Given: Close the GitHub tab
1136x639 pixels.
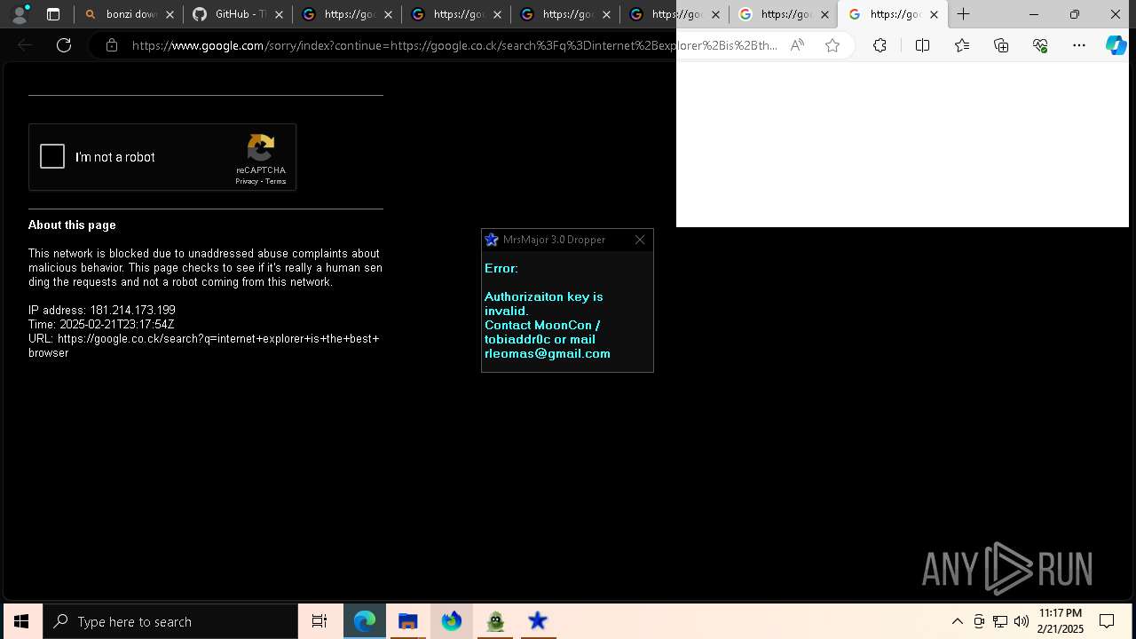Looking at the screenshot, I should tap(280, 14).
